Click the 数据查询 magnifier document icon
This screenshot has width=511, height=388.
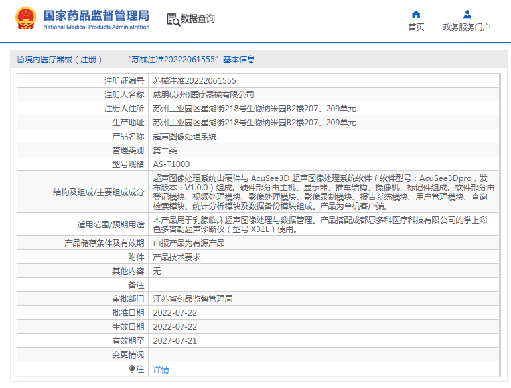(173, 19)
